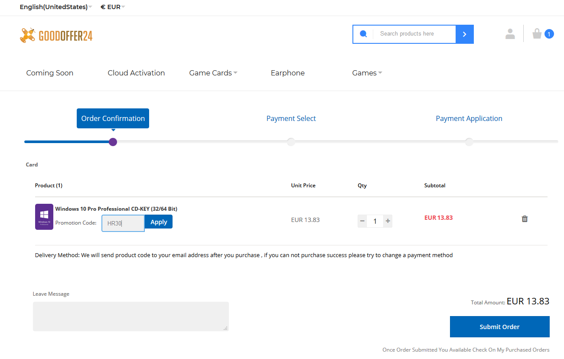Delete the Windows 10 Pro item with the trash icon
This screenshot has width=564, height=359.
click(525, 219)
